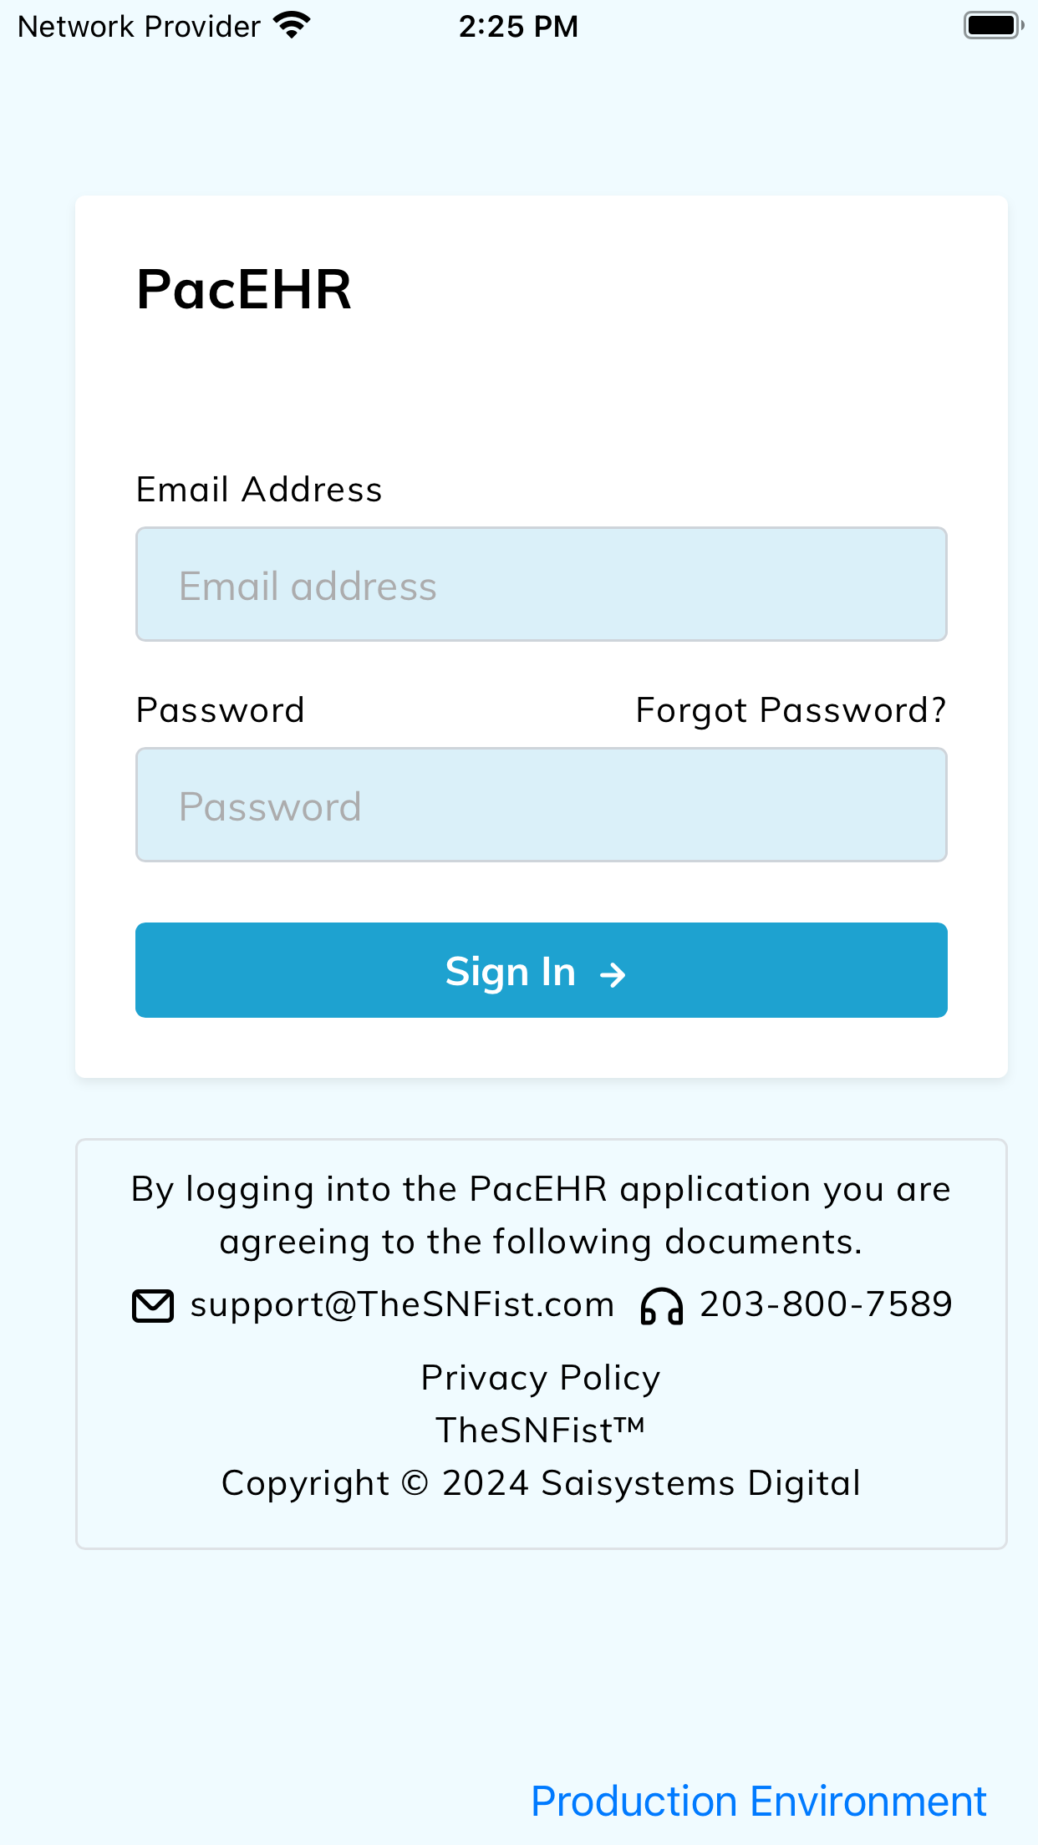Tap the Wi-Fi icon in status bar
This screenshot has height=1845, width=1038.
click(x=292, y=26)
